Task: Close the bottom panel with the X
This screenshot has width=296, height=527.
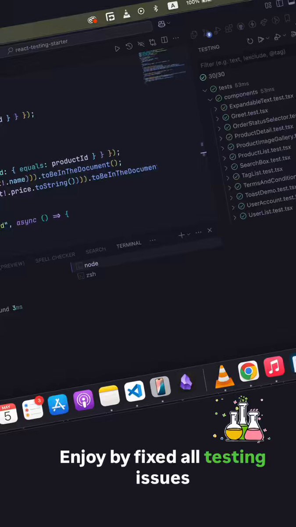Action: point(210,231)
